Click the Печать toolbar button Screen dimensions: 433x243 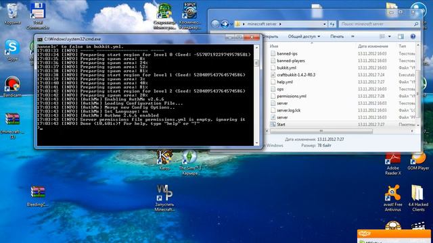point(337,36)
